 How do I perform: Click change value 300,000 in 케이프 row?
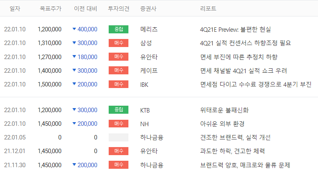coord(87,71)
